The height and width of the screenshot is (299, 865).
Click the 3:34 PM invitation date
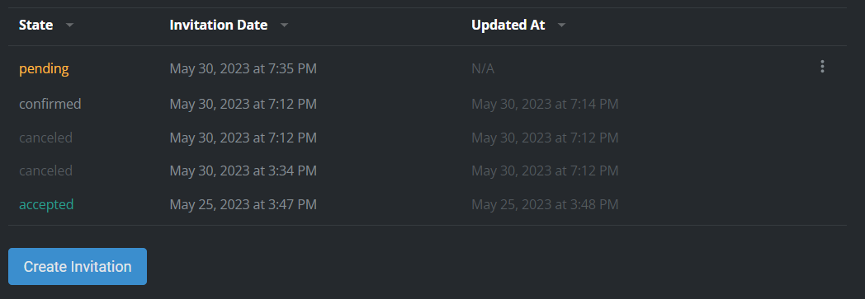tap(243, 171)
